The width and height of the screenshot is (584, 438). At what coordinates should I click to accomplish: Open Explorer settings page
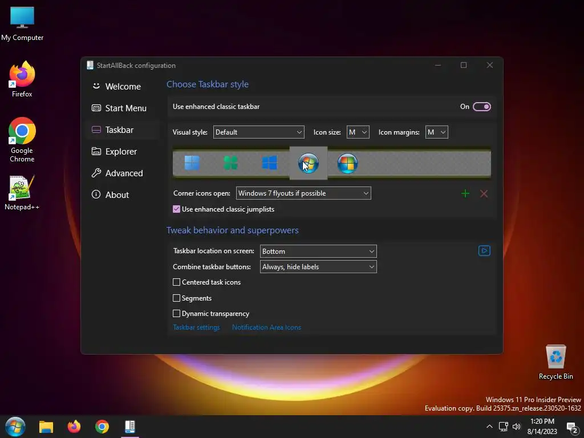click(123, 152)
